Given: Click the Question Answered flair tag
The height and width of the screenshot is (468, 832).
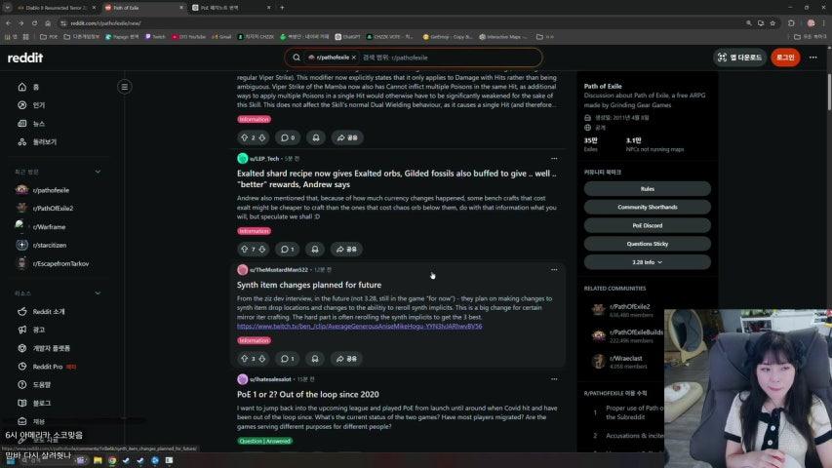Looking at the screenshot, I should [264, 441].
